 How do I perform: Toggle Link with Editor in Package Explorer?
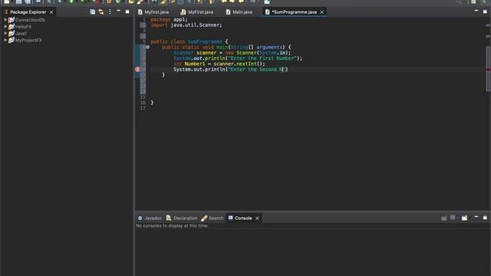[101, 12]
